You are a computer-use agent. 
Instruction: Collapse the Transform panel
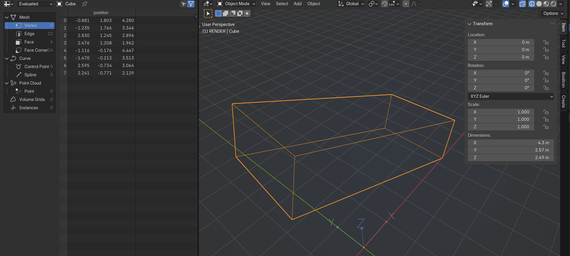click(469, 24)
